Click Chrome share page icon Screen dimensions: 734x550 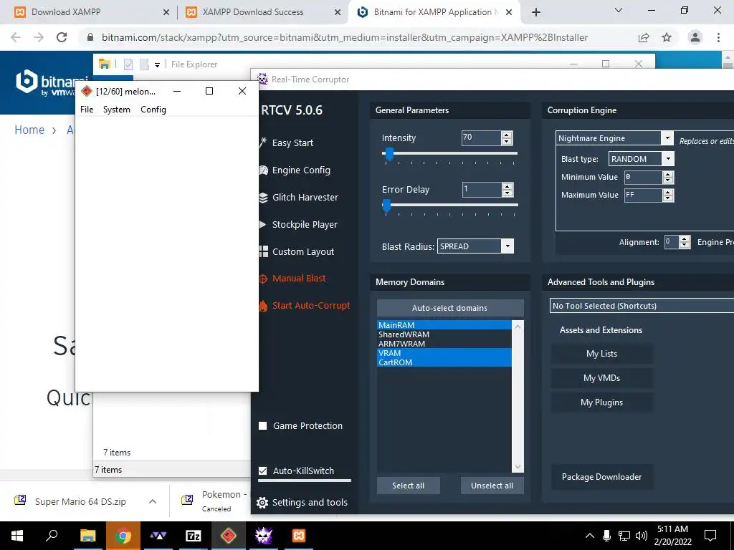point(644,37)
